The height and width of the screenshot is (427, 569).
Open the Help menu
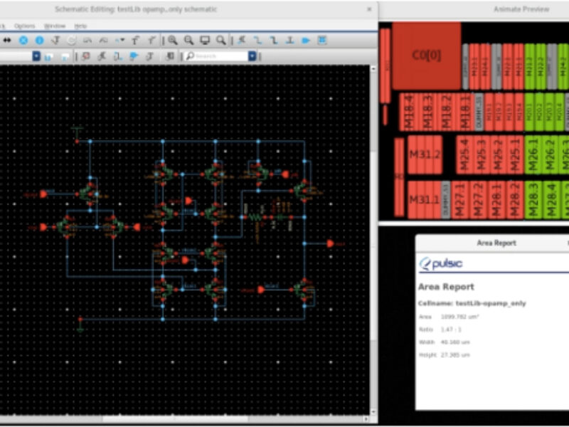pos(81,26)
